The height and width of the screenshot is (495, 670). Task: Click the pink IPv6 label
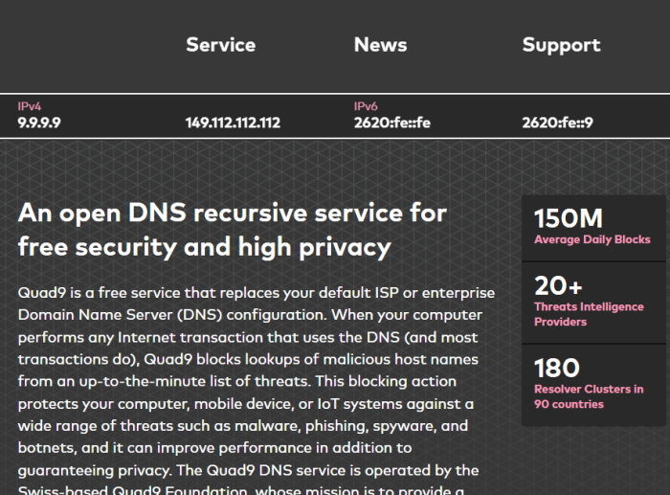[x=366, y=106]
